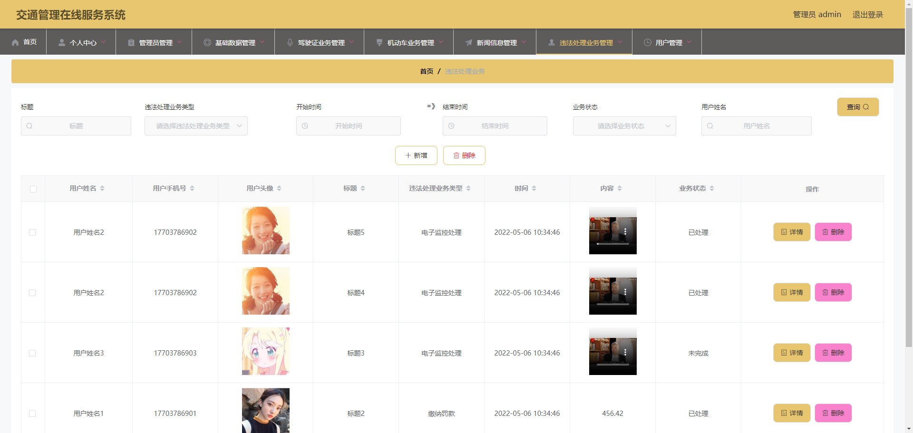Open the 驾驶证业务管理 menu
Viewport: 913px width, 433px height.
click(x=320, y=42)
